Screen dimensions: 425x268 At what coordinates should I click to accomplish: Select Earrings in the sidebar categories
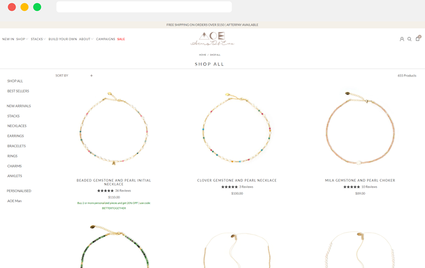click(15, 136)
